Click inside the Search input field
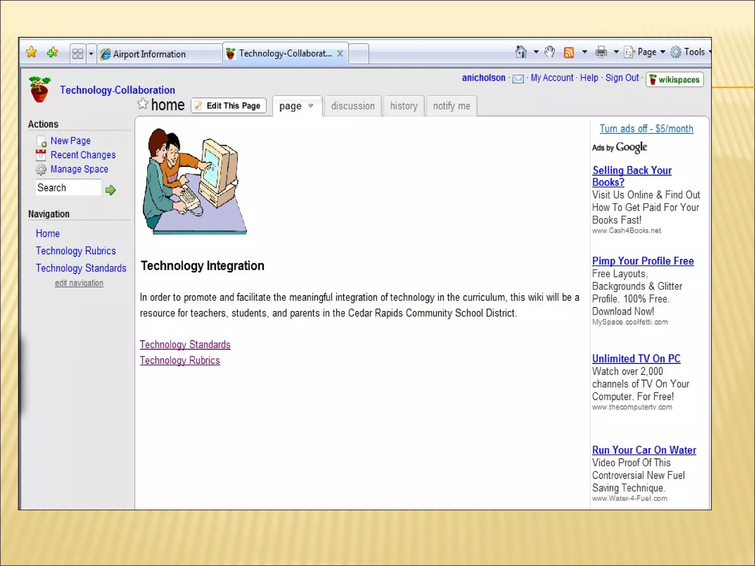 [x=68, y=188]
